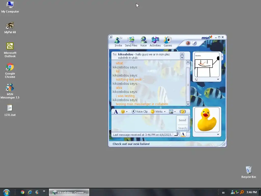Viewport: 261px width, 196px height.
Task: Block this contact using the red icon
Action: (188, 43)
